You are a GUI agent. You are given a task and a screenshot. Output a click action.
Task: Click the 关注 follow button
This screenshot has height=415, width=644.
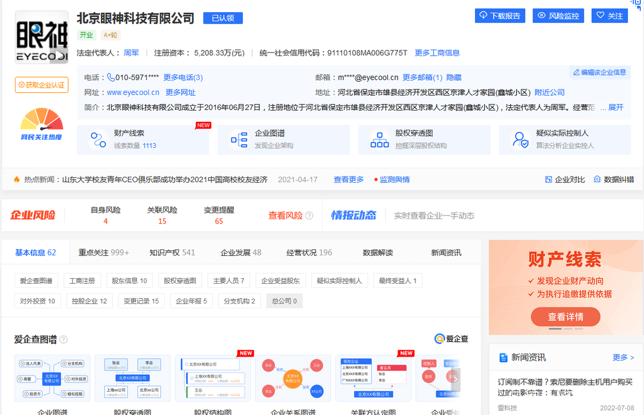610,16
